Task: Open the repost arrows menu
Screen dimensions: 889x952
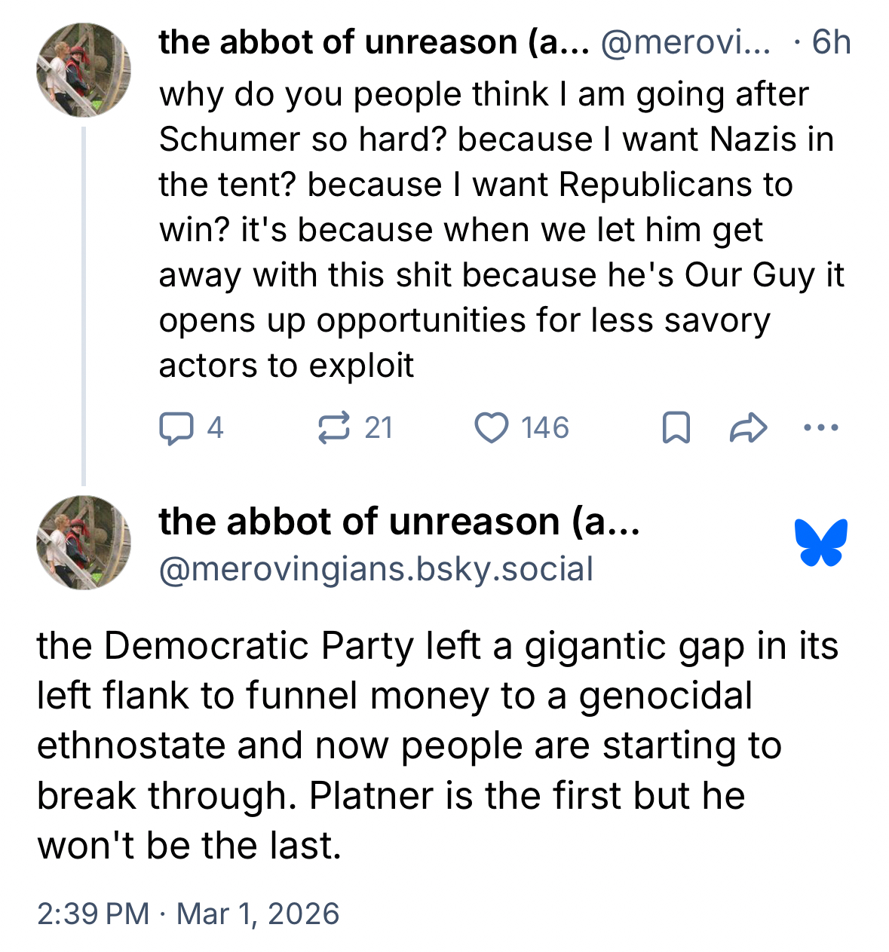Action: pos(333,428)
